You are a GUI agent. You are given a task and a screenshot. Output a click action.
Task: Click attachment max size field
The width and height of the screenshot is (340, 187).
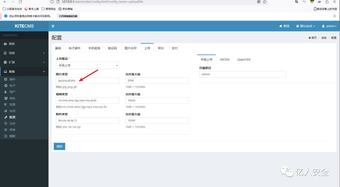coord(157,120)
